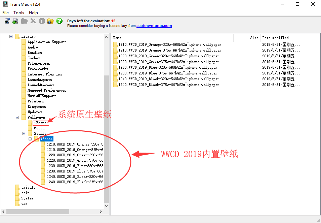Viewport: 321px width, 223px height.
Task: Click the folder up-arrow toolbar icon
Action: click(x=50, y=21)
